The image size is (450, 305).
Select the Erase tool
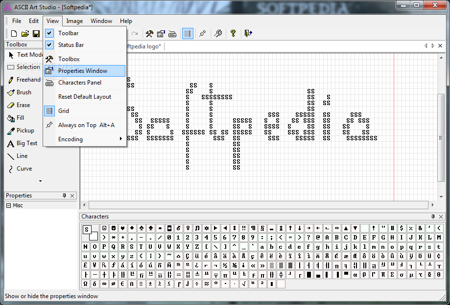pos(19,105)
